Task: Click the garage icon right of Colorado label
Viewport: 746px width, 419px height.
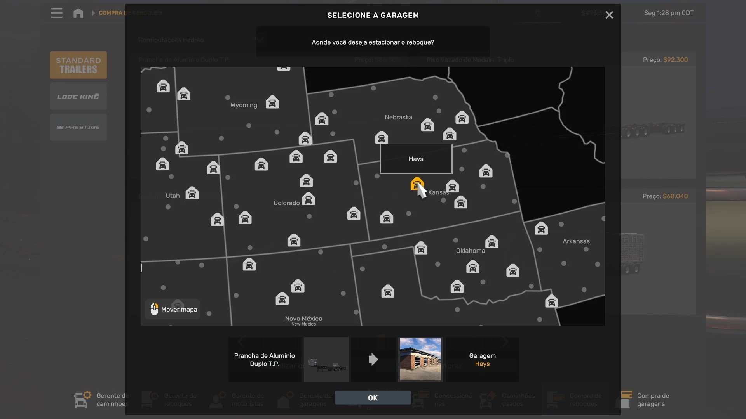Action: click(308, 199)
